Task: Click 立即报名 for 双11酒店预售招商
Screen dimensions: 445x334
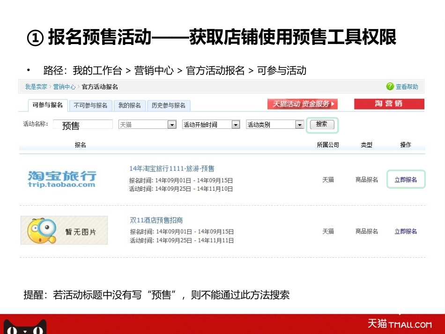Action: (x=406, y=231)
